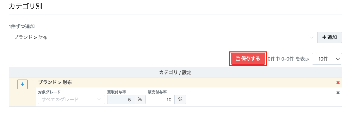Click the 販売付与率 label

click(x=159, y=92)
